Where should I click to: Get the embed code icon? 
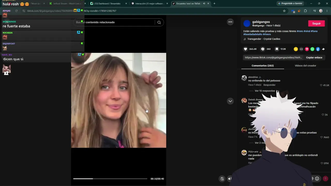coord(301,49)
